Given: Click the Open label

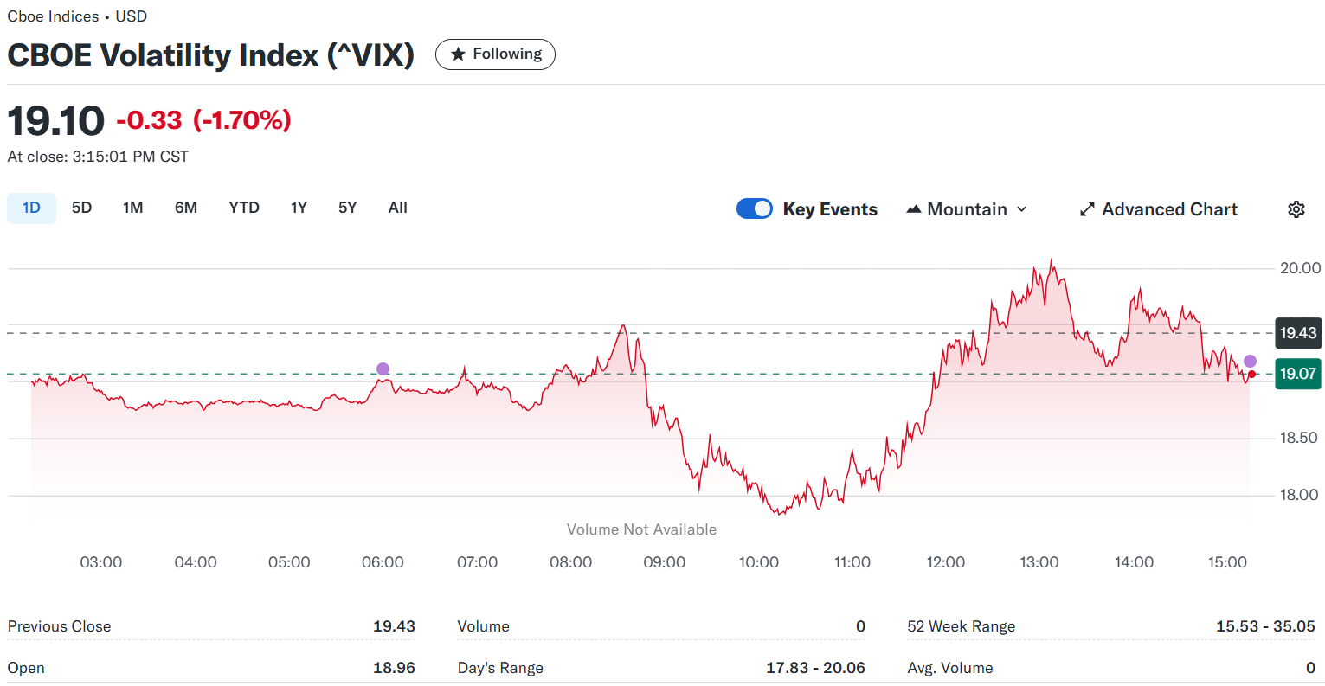Looking at the screenshot, I should click(26, 668).
